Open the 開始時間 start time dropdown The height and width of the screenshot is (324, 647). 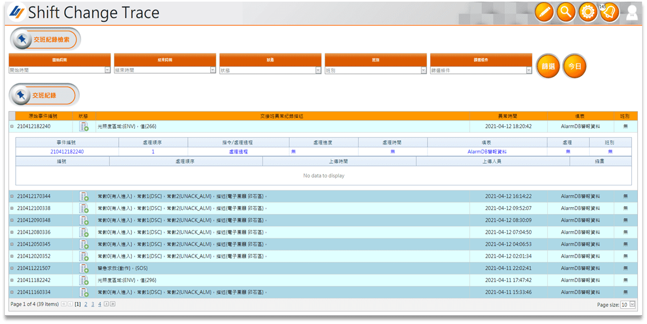[107, 70]
